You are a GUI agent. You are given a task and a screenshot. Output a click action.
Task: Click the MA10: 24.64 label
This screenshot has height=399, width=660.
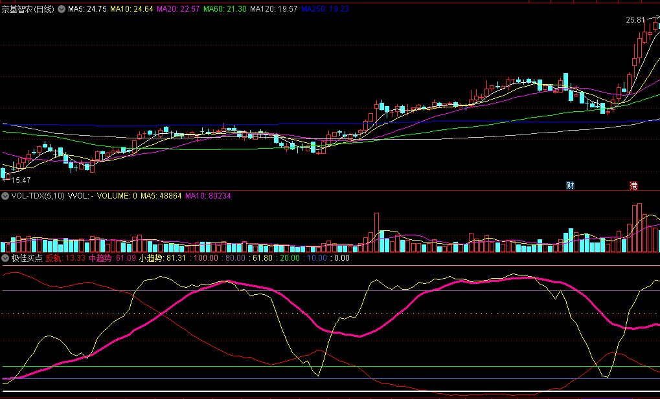click(131, 9)
